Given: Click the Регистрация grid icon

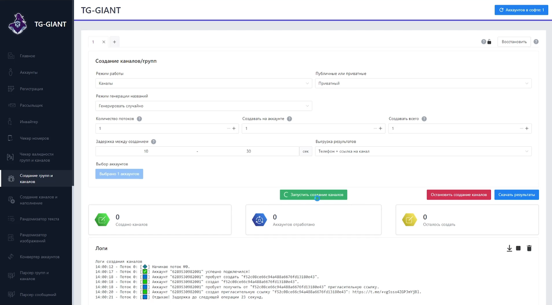Looking at the screenshot, I should click(11, 89).
